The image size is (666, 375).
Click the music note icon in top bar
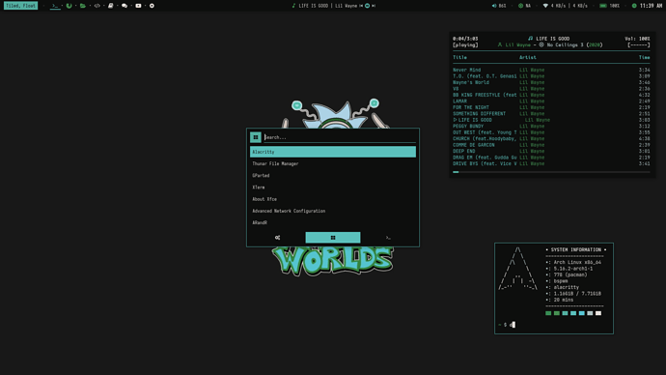tap(293, 6)
